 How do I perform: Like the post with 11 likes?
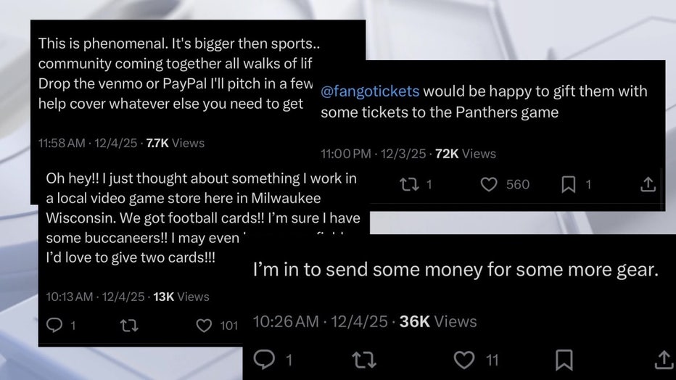pyautogui.click(x=463, y=359)
